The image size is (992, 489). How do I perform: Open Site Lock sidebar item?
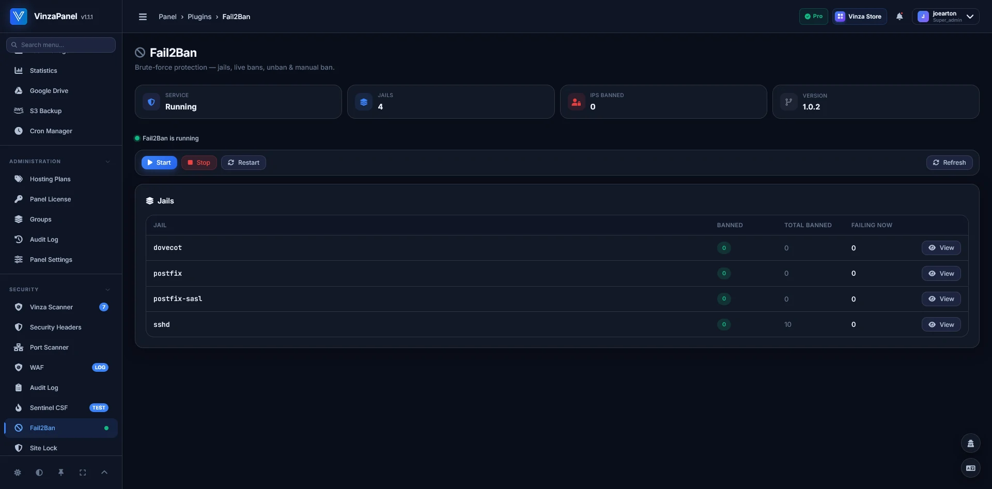[x=61, y=448]
